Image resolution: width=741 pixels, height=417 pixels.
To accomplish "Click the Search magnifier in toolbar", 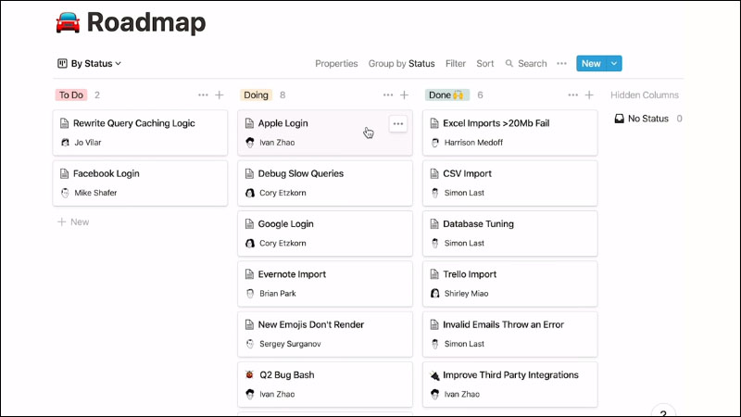I will tap(510, 64).
